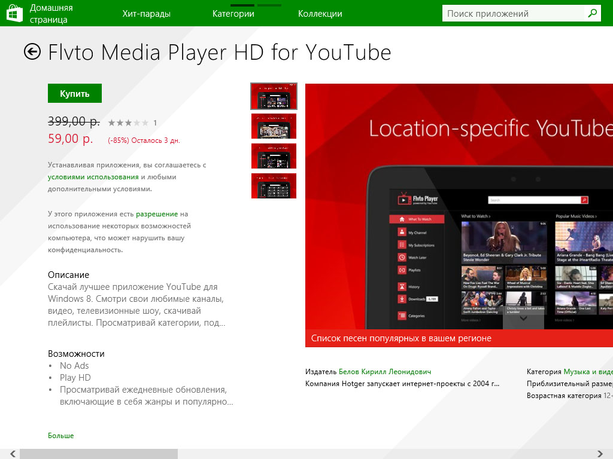Click the star rating next to price
This screenshot has width=613, height=459.
(x=128, y=123)
